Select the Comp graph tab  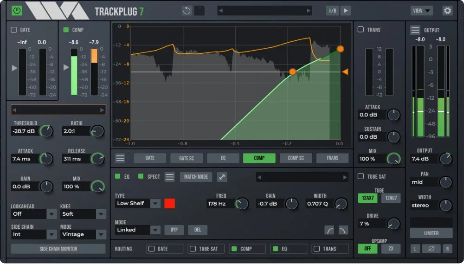click(x=259, y=158)
